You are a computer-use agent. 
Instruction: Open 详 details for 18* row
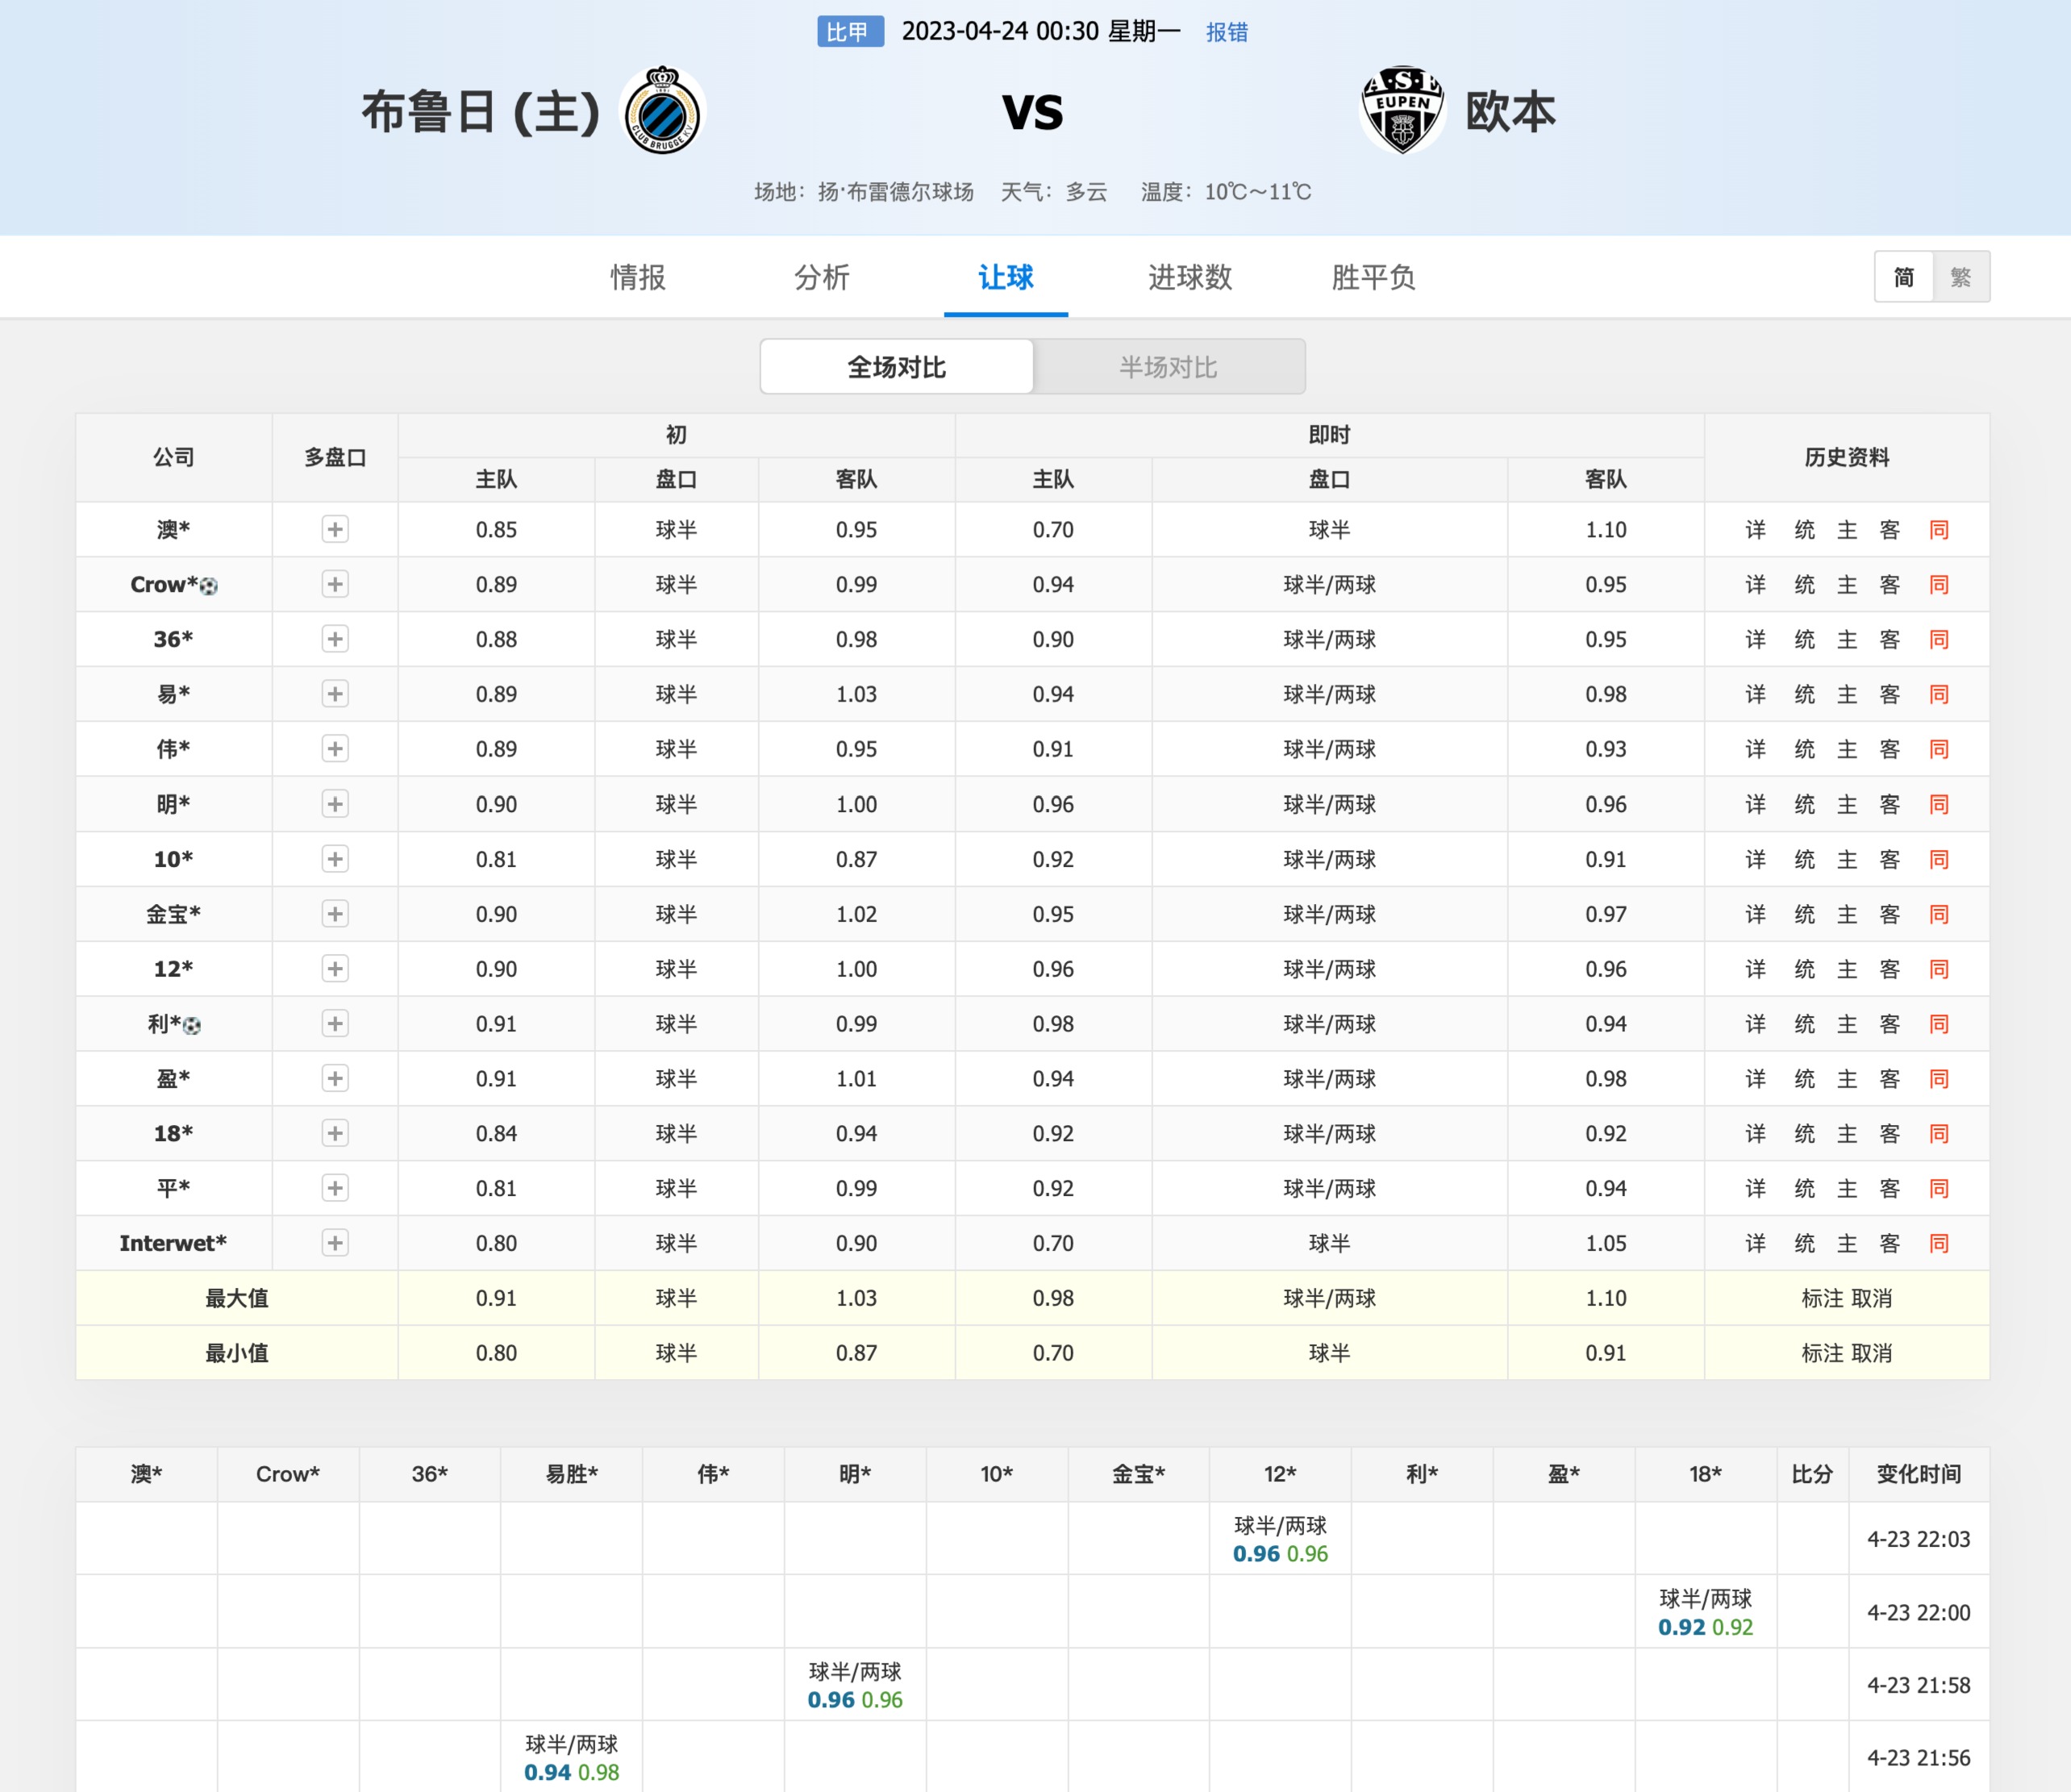1756,1133
